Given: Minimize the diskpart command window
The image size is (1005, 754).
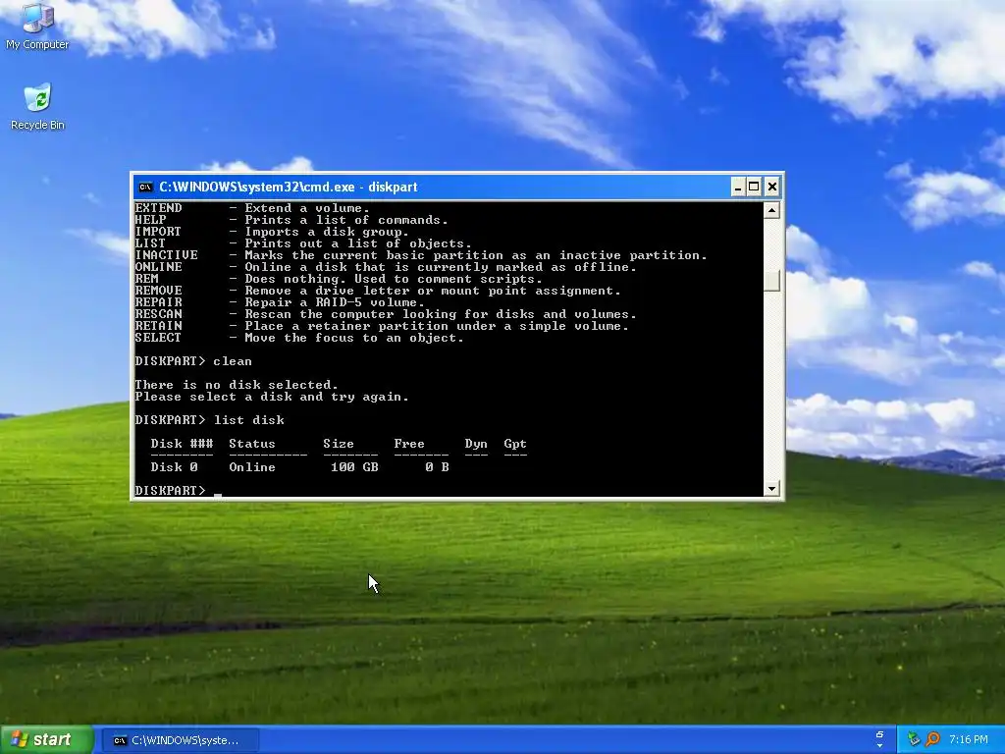Looking at the screenshot, I should tap(738, 188).
